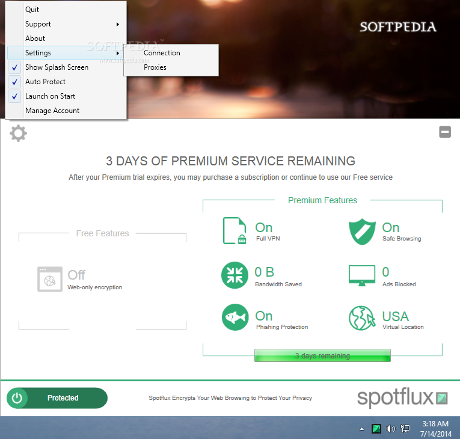Toggle the Auto Protect option
This screenshot has height=439, width=460.
click(x=66, y=82)
